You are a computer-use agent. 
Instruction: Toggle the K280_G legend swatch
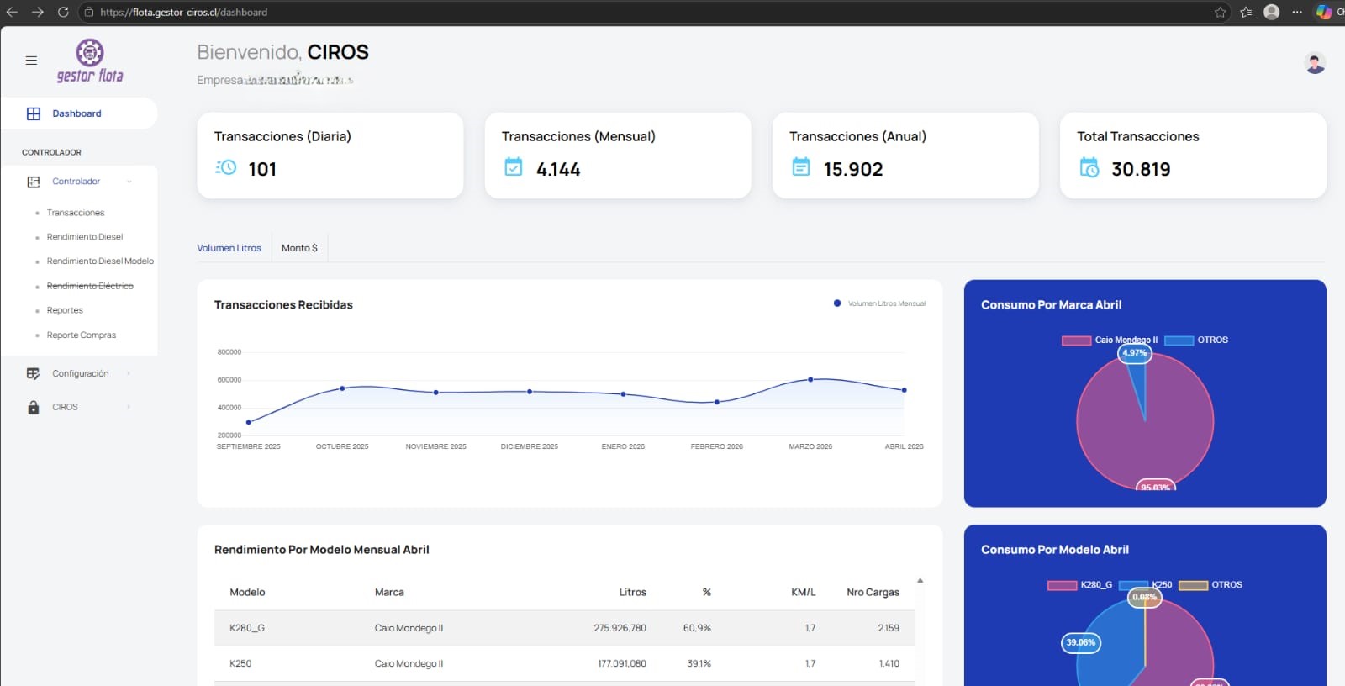click(x=1062, y=585)
